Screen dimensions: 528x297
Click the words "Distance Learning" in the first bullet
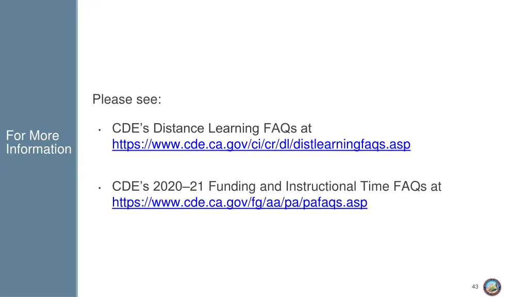206,128
